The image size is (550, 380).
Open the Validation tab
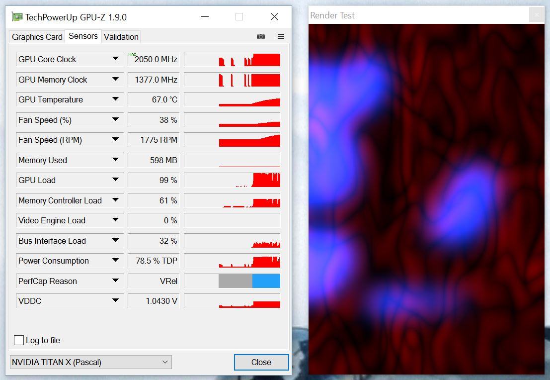(x=121, y=37)
